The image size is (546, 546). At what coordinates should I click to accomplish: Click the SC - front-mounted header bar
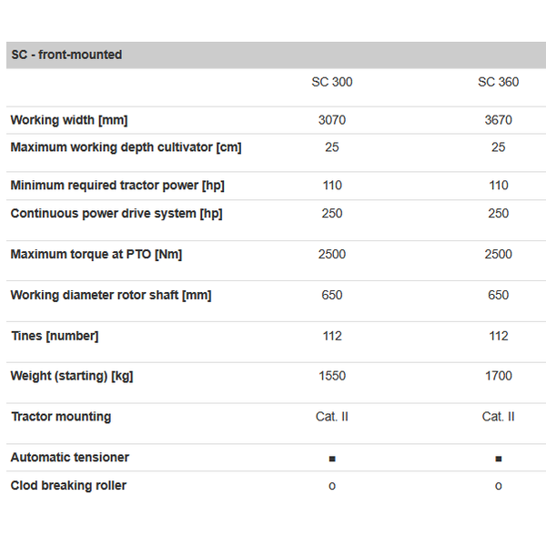pos(273,55)
